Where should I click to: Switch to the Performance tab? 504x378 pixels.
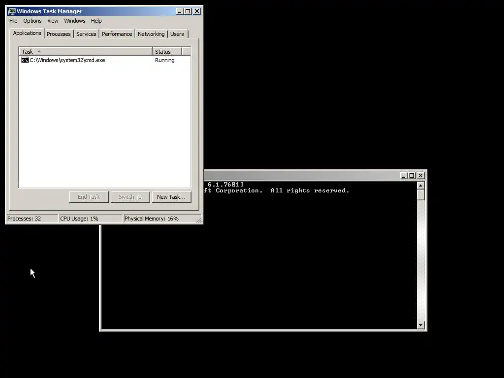117,34
